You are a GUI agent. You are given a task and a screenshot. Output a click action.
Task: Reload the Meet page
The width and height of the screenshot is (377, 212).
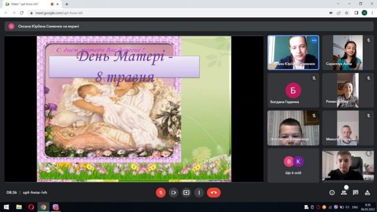(x=22, y=13)
